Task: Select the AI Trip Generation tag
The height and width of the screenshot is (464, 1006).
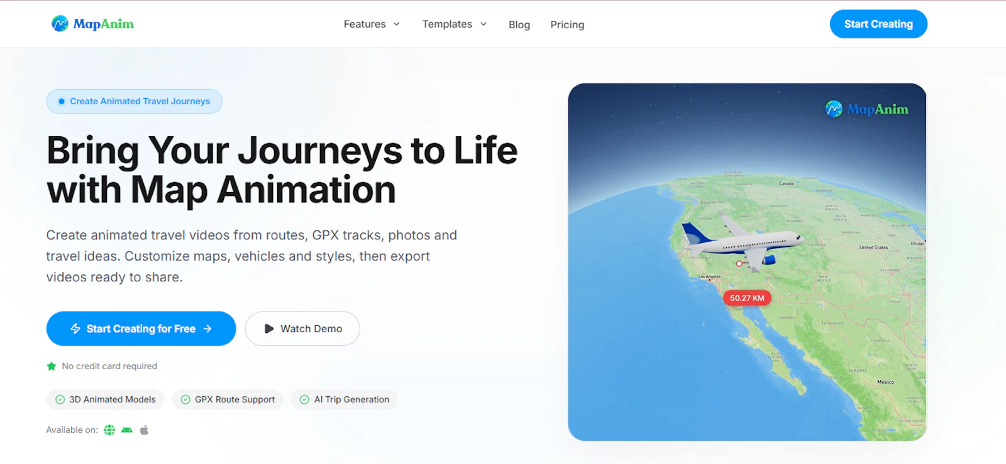Action: pos(344,399)
